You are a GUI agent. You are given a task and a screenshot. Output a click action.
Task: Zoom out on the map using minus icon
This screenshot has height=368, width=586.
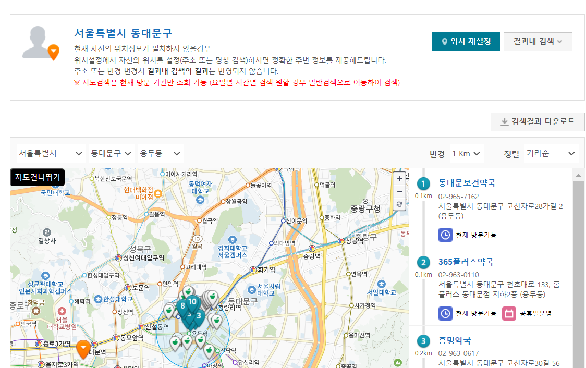pos(399,191)
